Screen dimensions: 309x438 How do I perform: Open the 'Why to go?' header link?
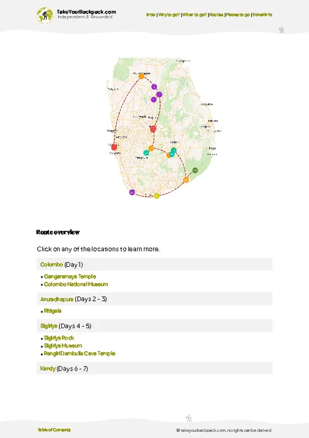pyautogui.click(x=169, y=15)
